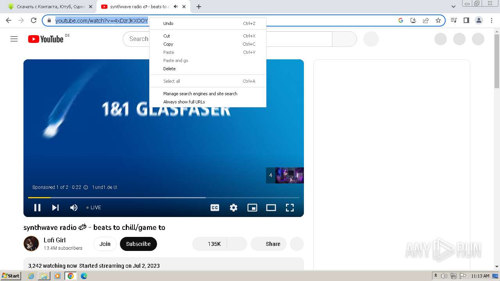Open Google icon in address bar
This screenshot has height=281, width=500.
tap(401, 20)
